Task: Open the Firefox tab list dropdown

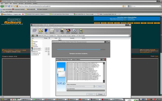Action: pyautogui.click(x=161, y=14)
